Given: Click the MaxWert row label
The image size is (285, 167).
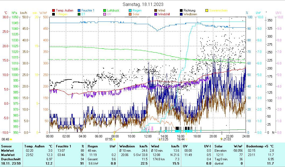Looking at the screenshot, I should point(7,155).
